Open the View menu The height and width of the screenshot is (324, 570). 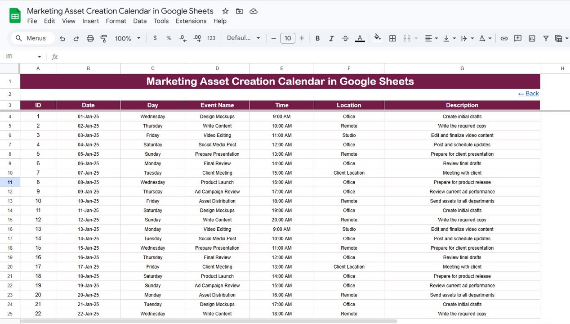pos(69,21)
